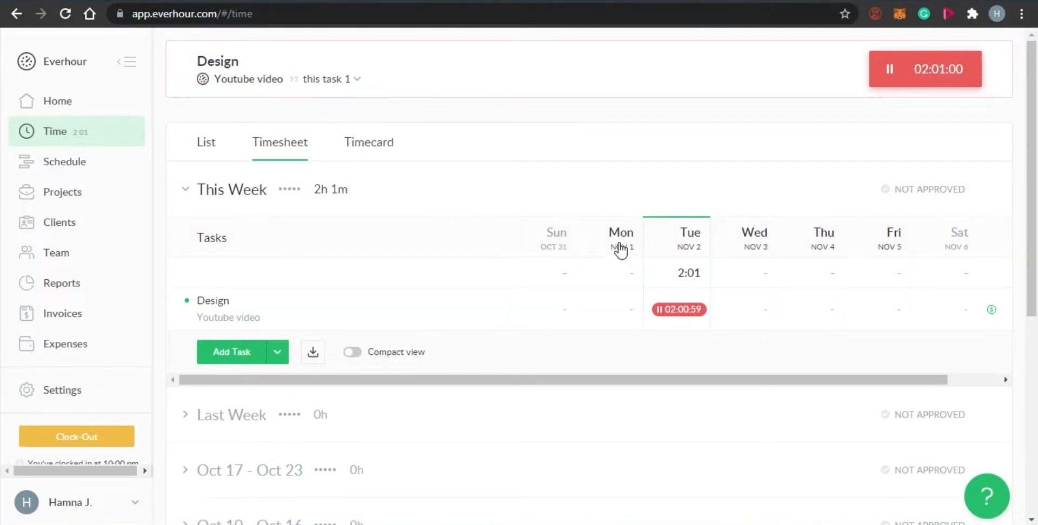This screenshot has width=1038, height=525.
Task: Switch to the Timecard tab
Action: coord(369,142)
